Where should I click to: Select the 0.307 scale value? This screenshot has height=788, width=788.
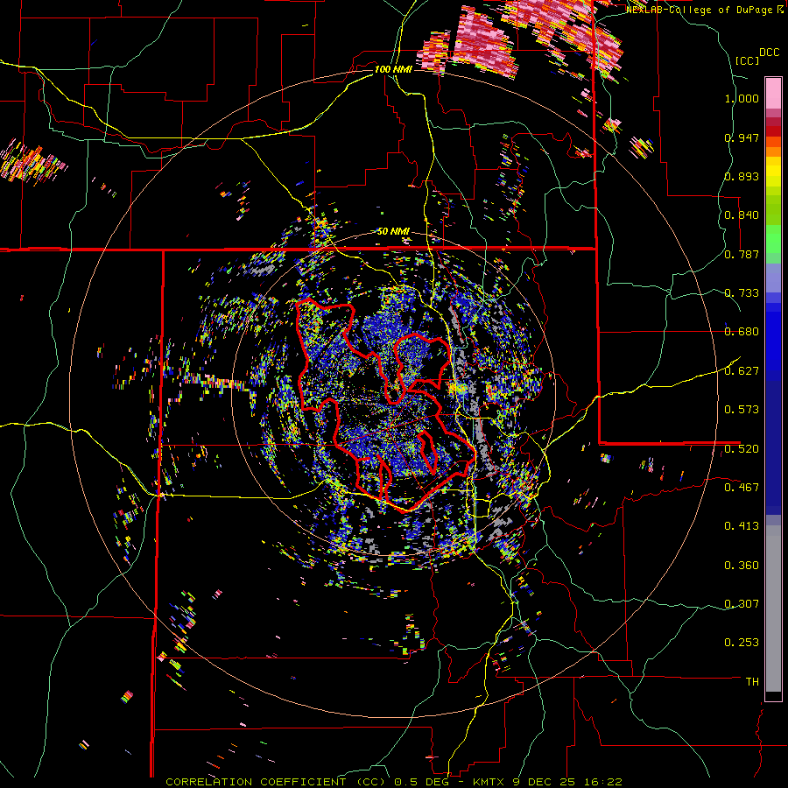pyautogui.click(x=742, y=604)
